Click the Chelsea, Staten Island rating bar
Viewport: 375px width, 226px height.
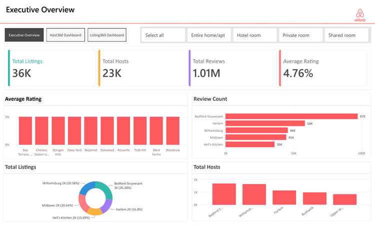pos(41,131)
